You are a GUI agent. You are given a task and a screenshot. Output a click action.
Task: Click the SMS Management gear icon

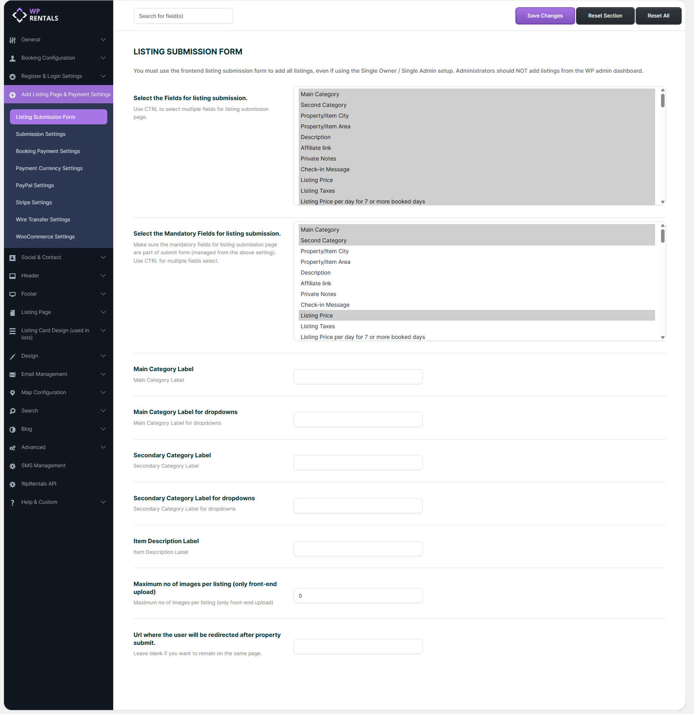point(13,466)
